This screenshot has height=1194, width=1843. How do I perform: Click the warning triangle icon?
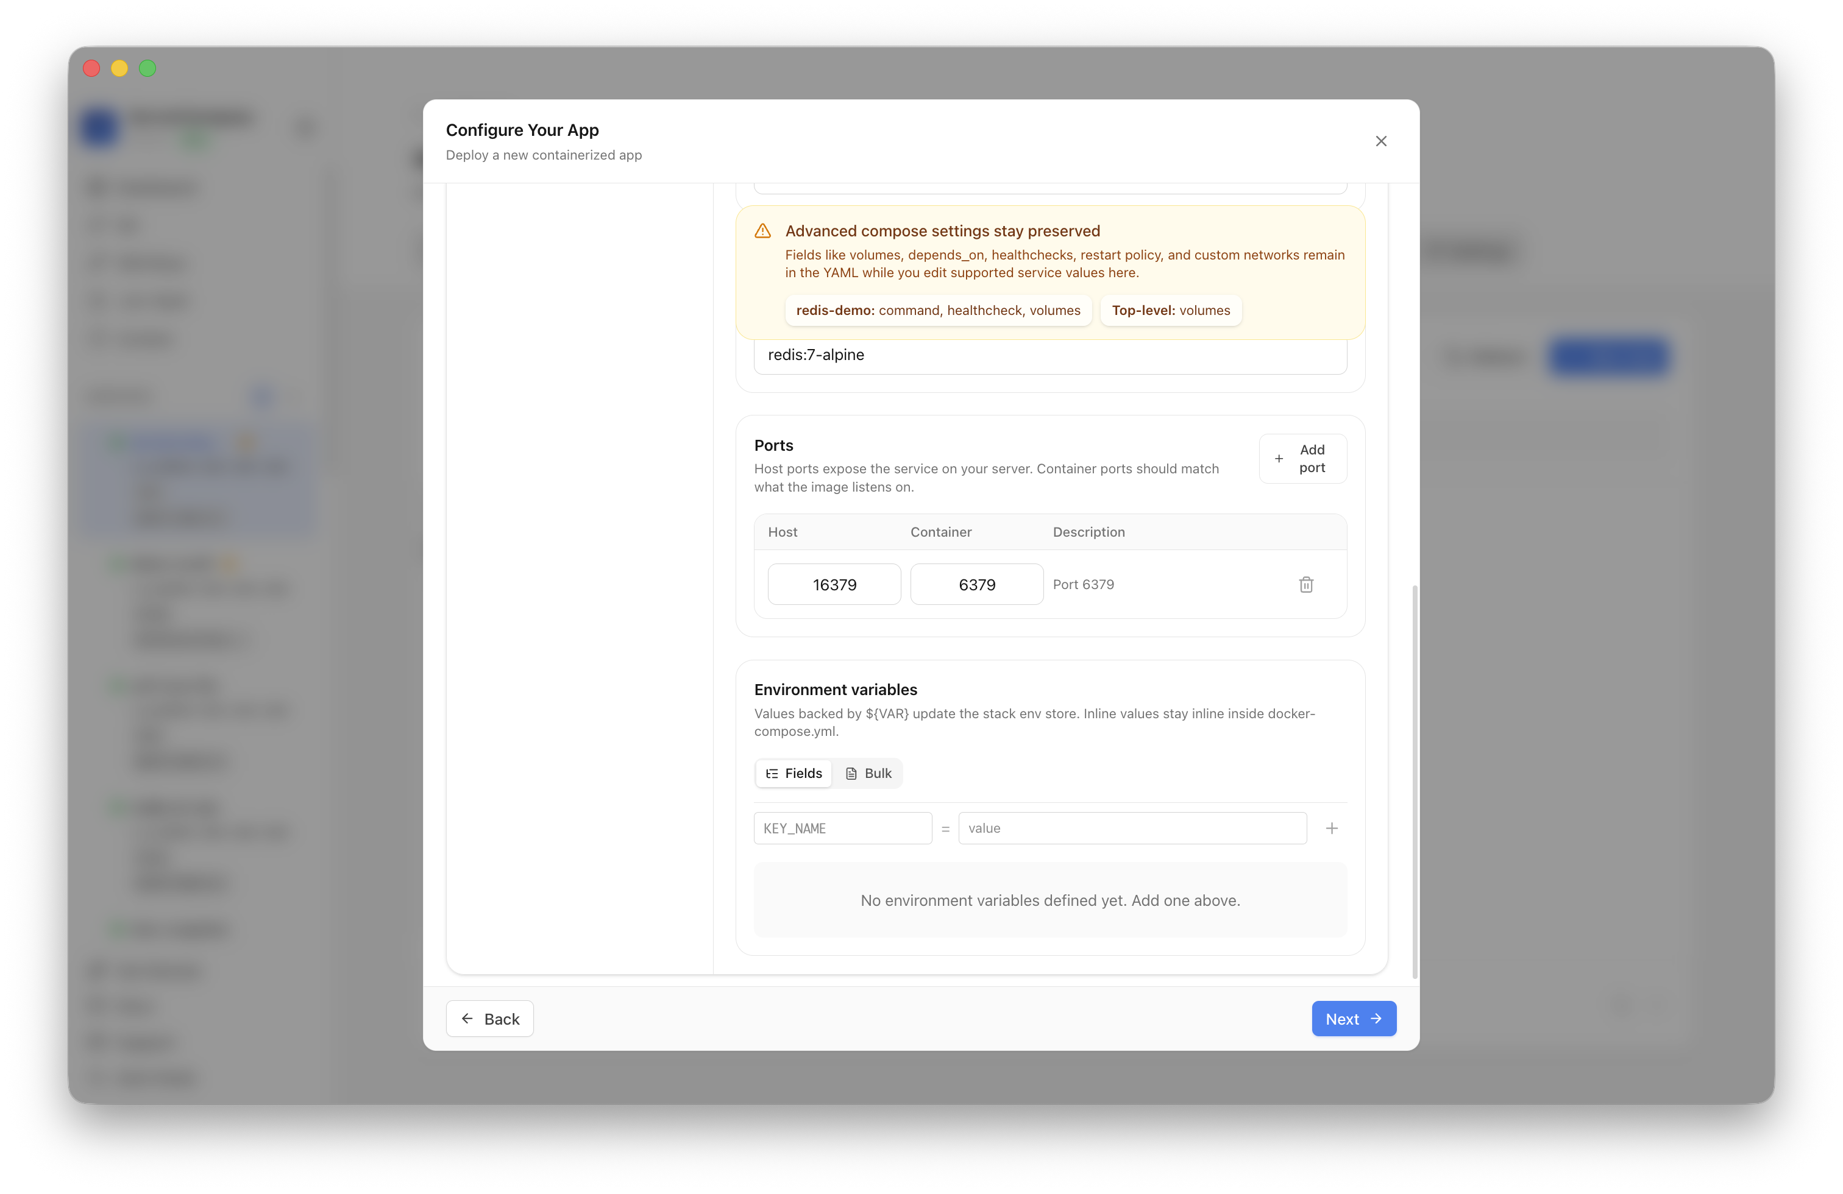(x=763, y=231)
